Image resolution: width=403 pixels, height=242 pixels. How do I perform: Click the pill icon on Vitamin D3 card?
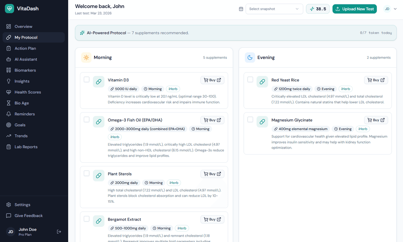(x=99, y=82)
